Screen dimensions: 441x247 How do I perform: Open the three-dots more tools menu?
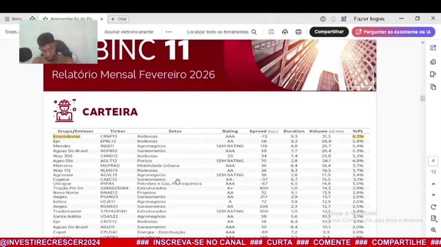click(x=169, y=32)
